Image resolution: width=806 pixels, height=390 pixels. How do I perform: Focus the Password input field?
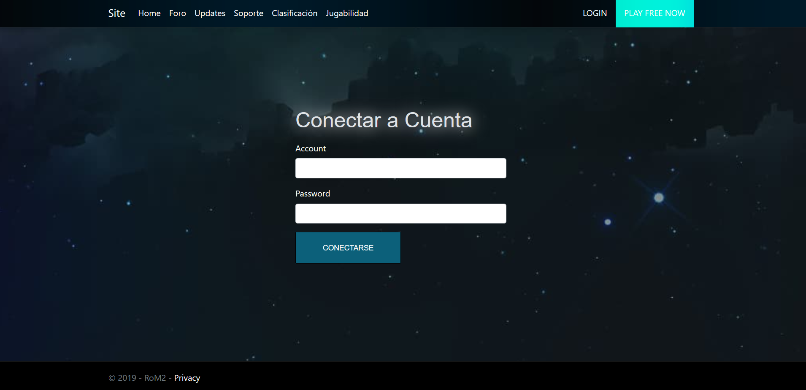(401, 213)
